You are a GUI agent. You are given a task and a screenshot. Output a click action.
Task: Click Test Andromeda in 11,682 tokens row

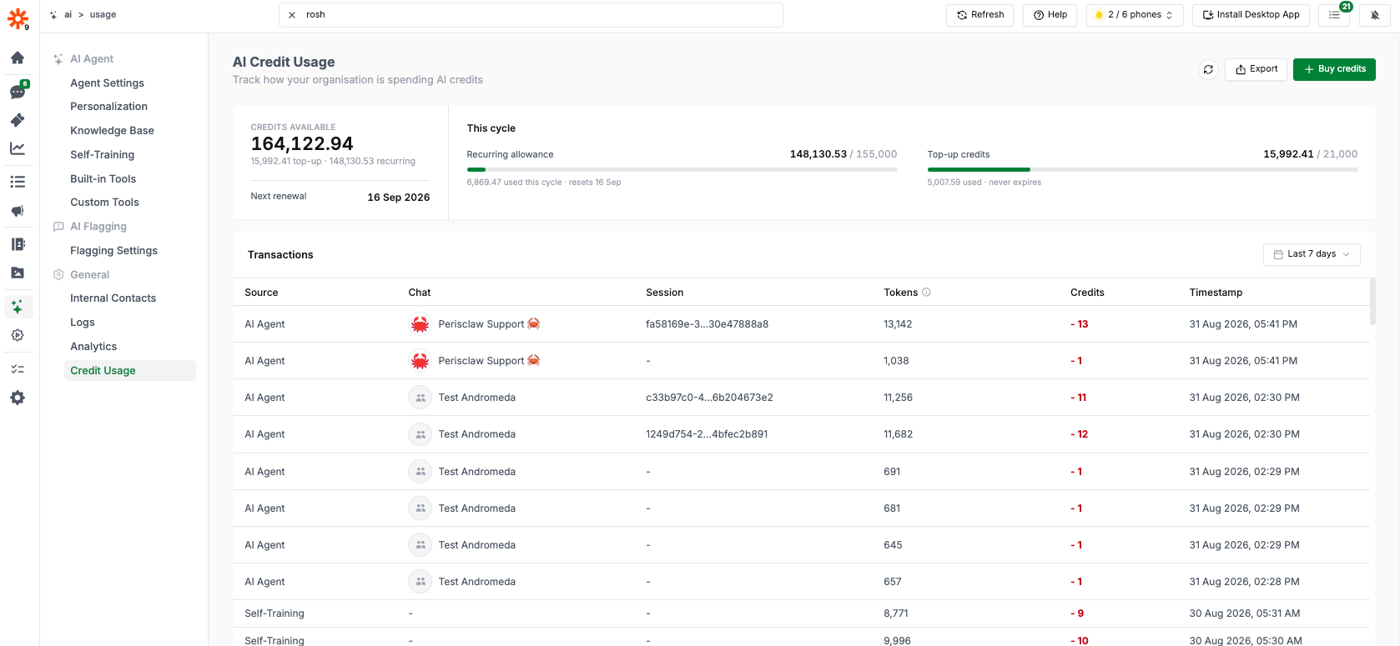tap(477, 434)
